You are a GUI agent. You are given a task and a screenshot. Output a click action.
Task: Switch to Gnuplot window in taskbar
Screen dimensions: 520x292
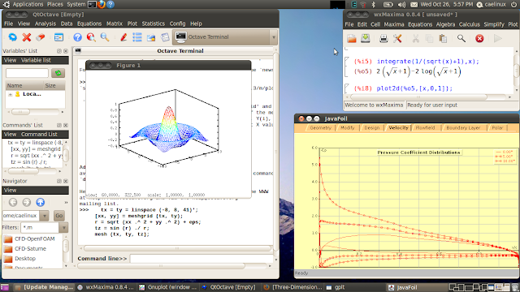coord(168,287)
